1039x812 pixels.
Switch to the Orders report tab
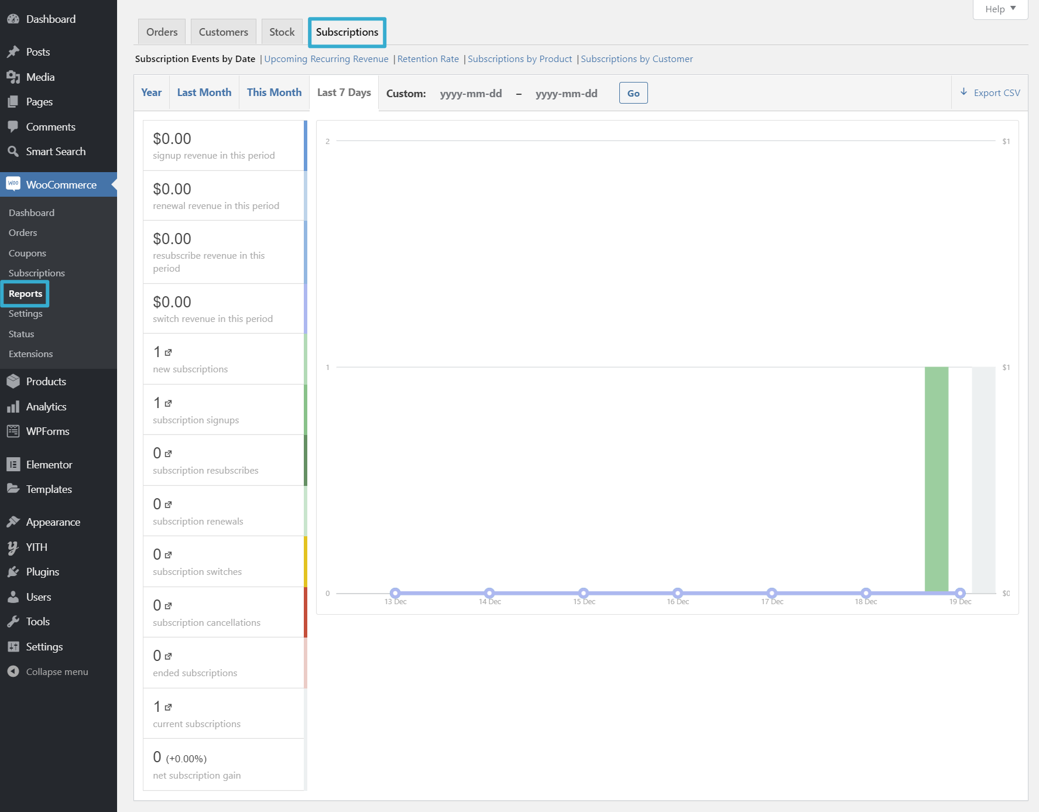pos(162,32)
